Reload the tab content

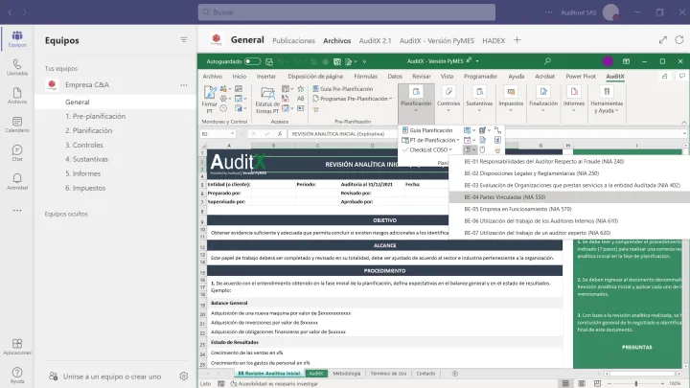[x=679, y=40]
